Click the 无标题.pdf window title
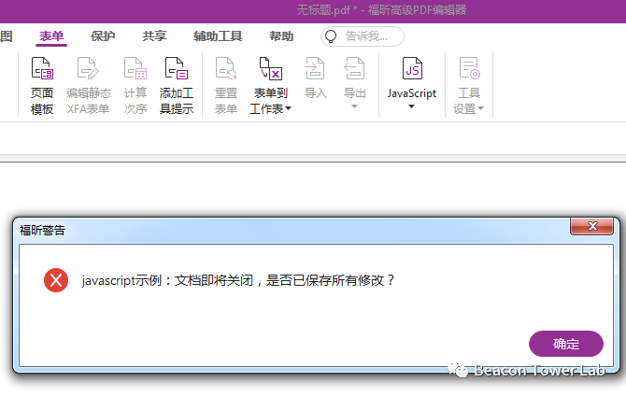Image resolution: width=626 pixels, height=396 pixels. 323,10
